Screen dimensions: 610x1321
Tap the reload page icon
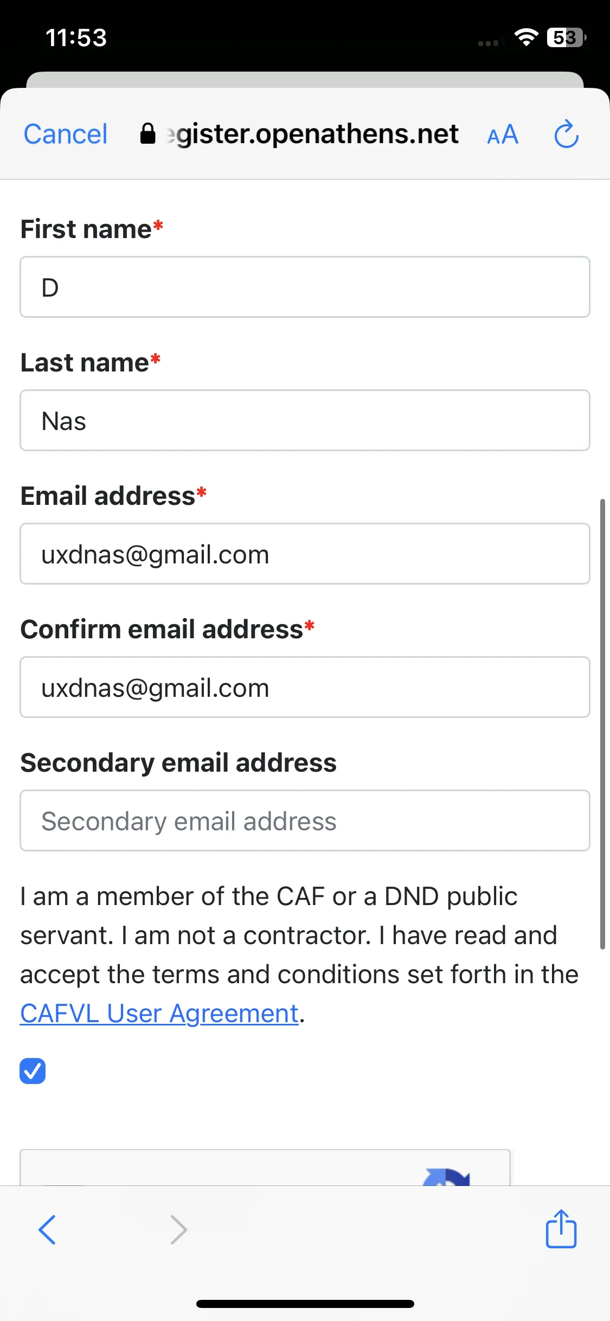pos(566,134)
